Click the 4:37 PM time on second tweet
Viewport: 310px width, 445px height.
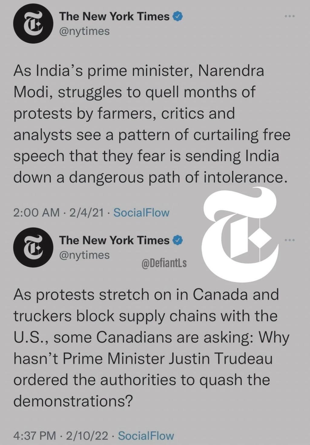click(35, 436)
